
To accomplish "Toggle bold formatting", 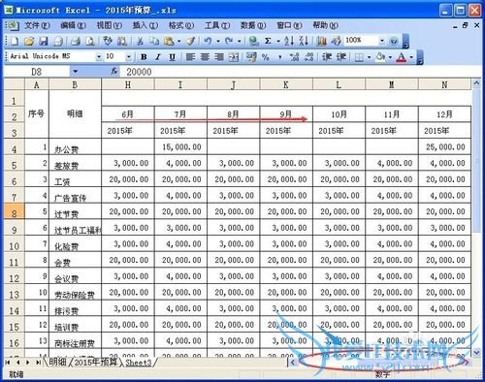I will point(144,57).
